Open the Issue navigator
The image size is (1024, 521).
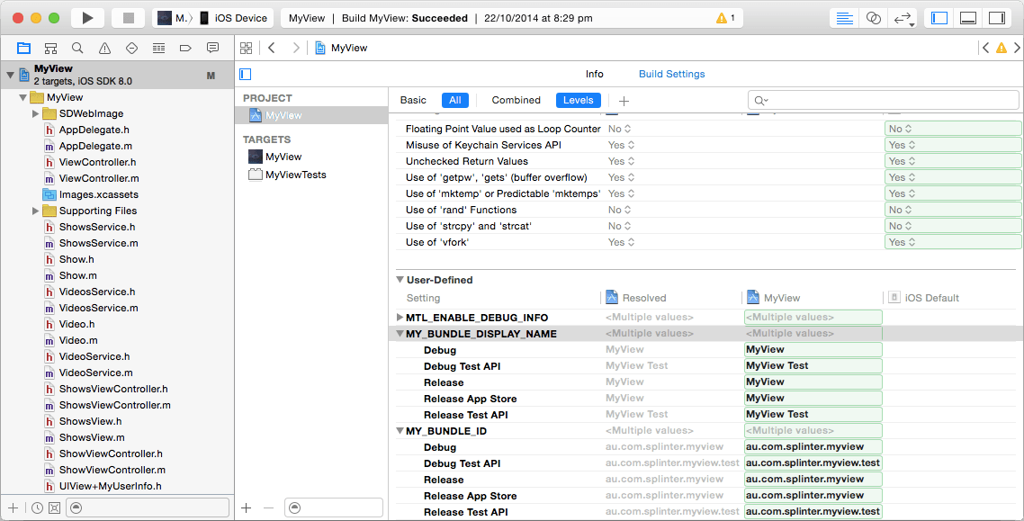pyautogui.click(x=104, y=48)
